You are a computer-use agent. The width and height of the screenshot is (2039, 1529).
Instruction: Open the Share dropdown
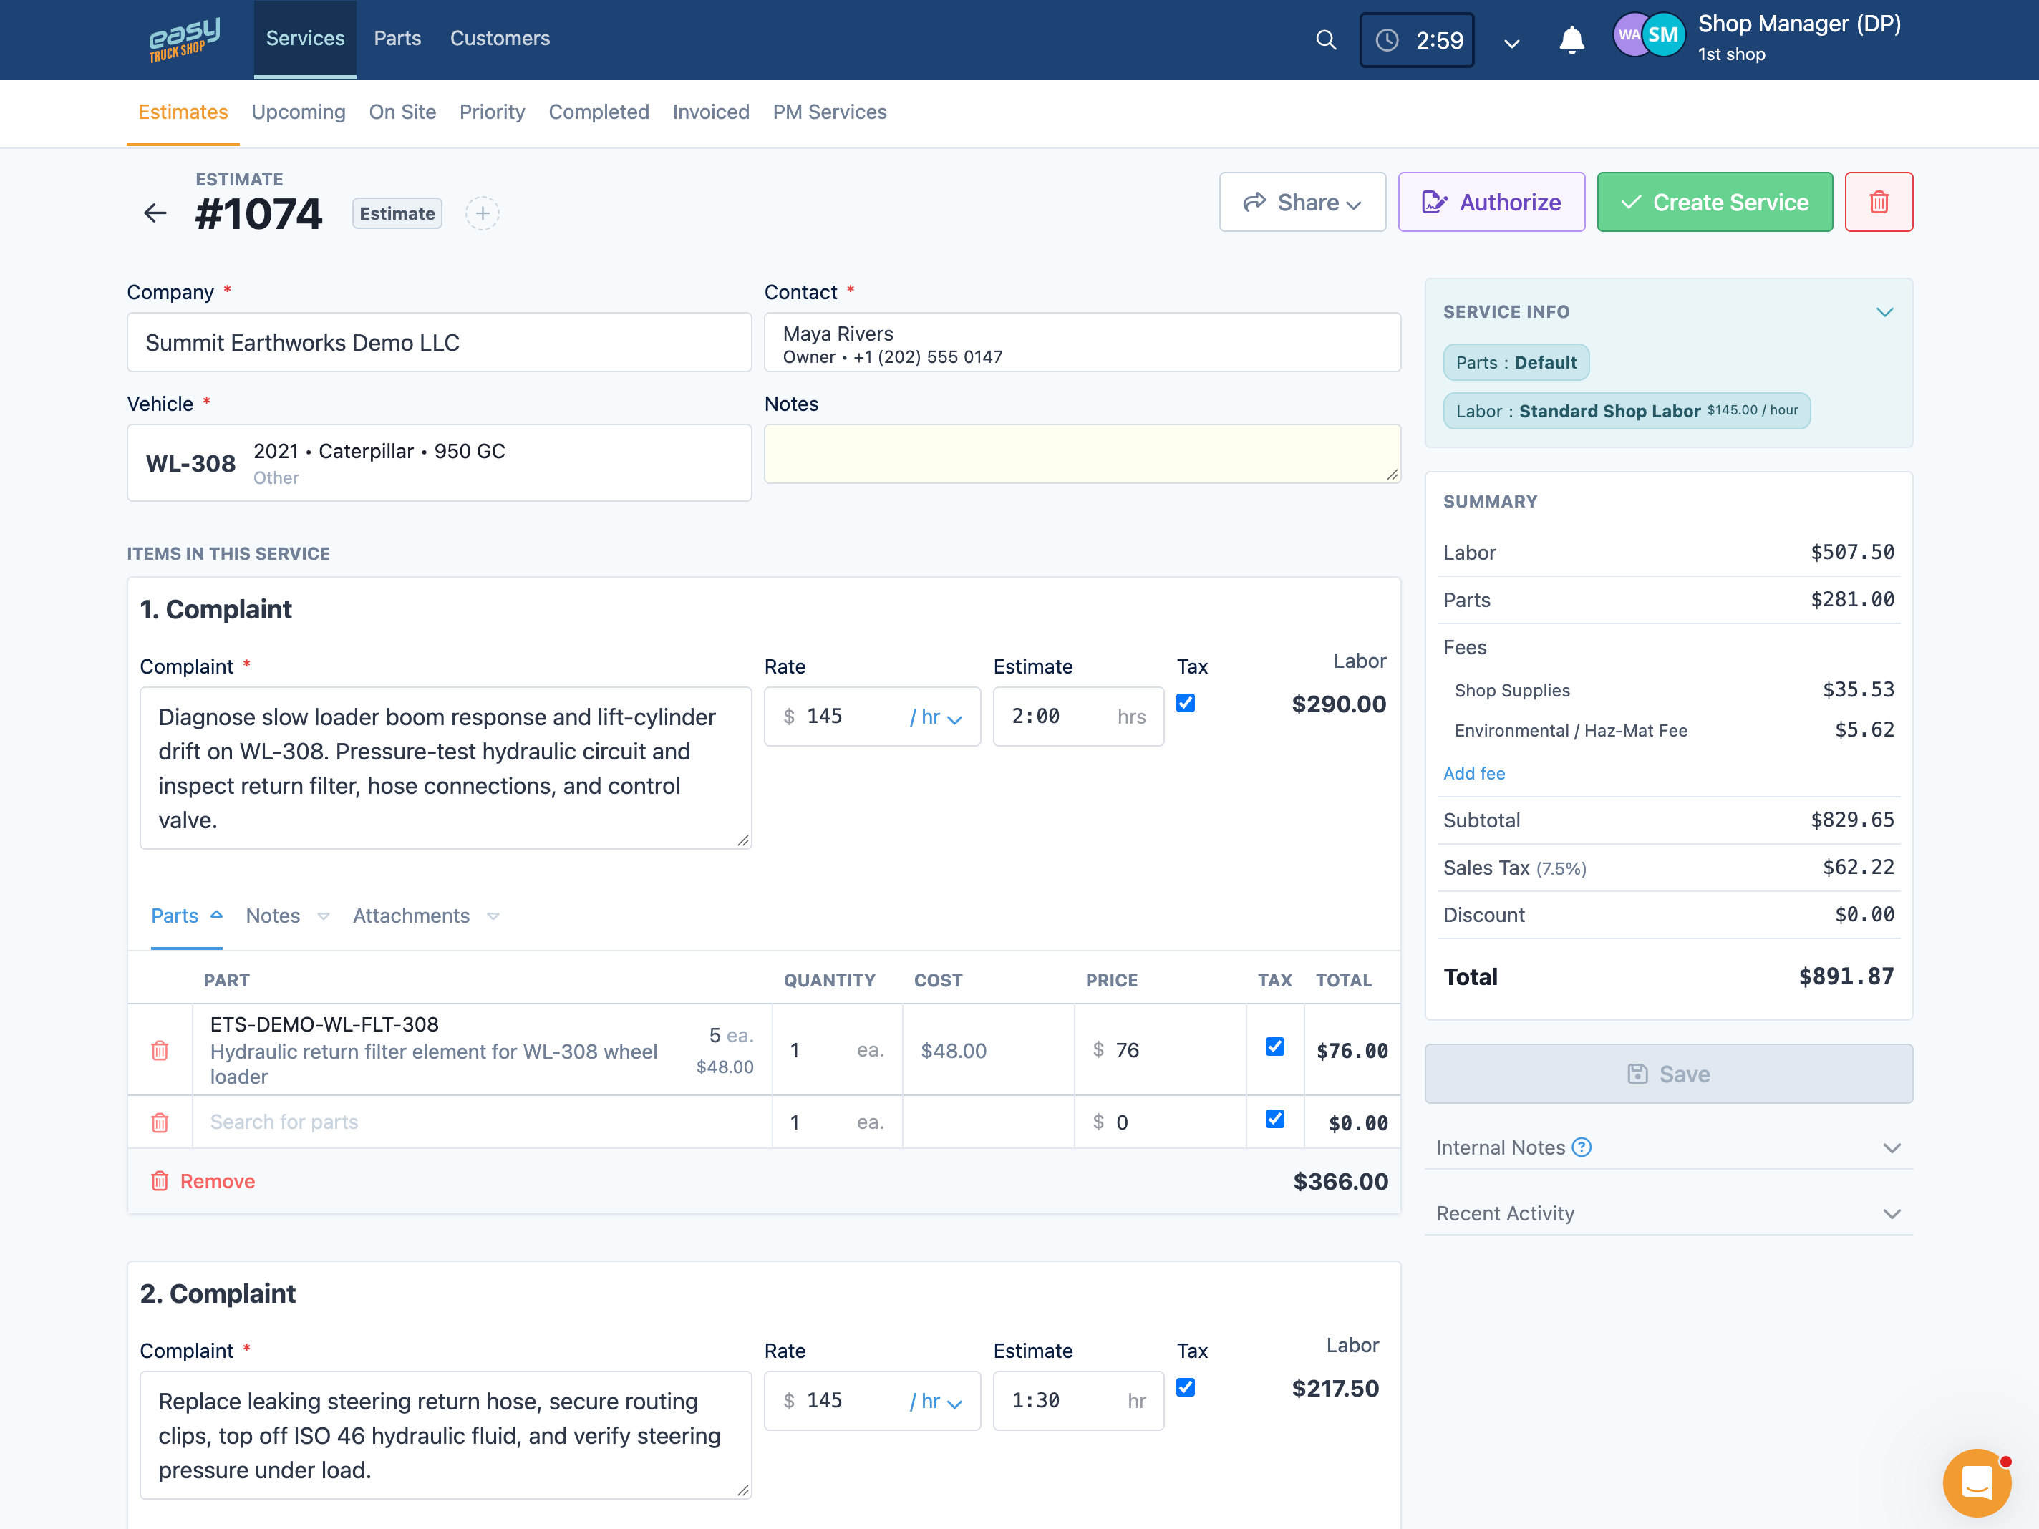pyautogui.click(x=1302, y=202)
